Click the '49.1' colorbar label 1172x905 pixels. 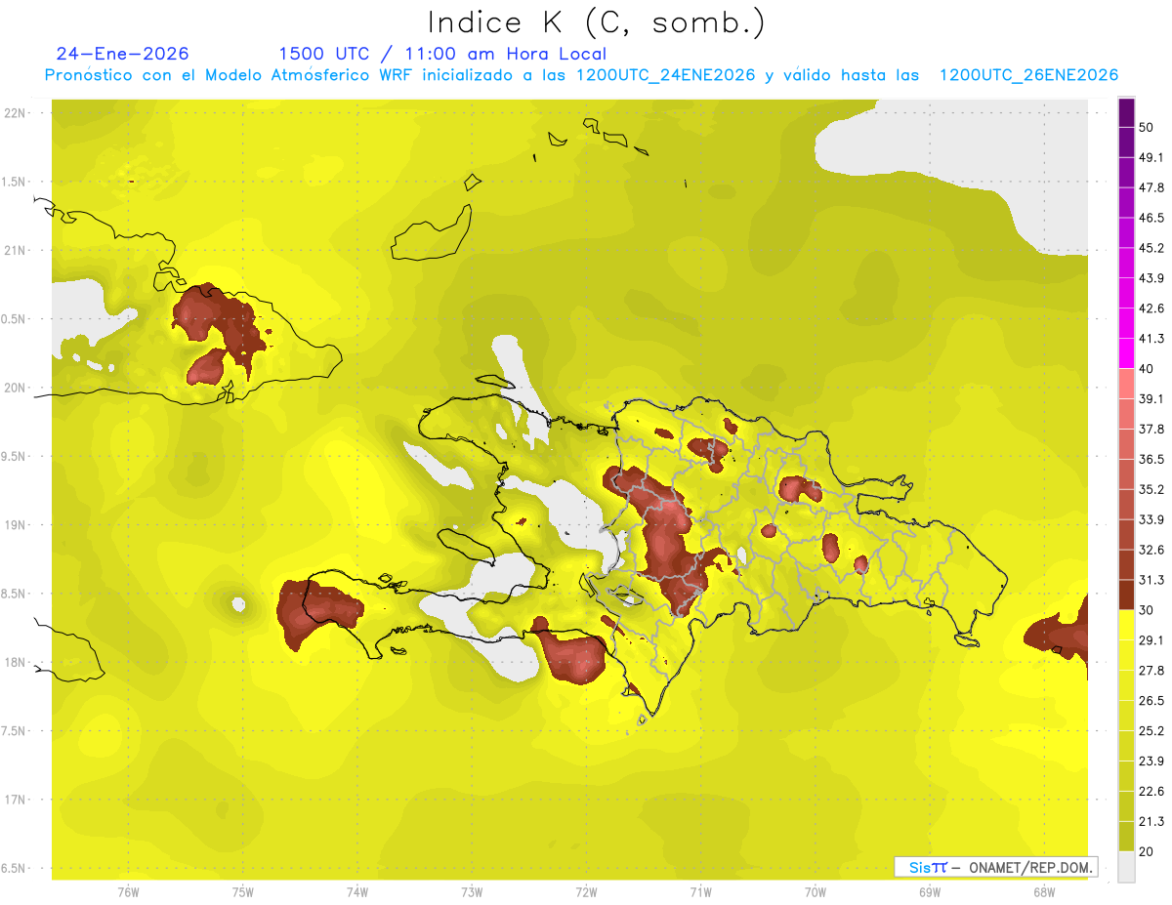coord(1151,157)
